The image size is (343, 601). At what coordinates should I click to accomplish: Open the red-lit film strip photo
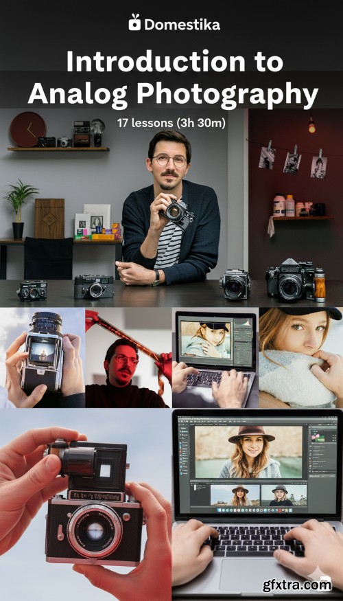tap(128, 357)
